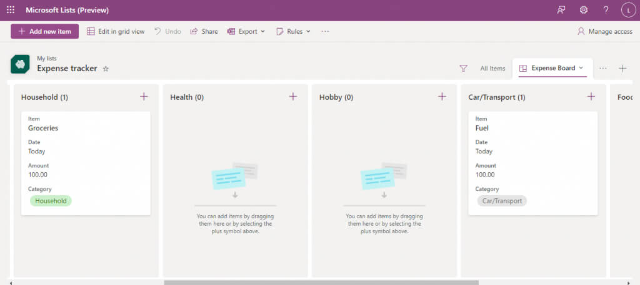Screen dimensions: 640x285
Task: Open the app launcher waffle icon
Action: (11, 10)
